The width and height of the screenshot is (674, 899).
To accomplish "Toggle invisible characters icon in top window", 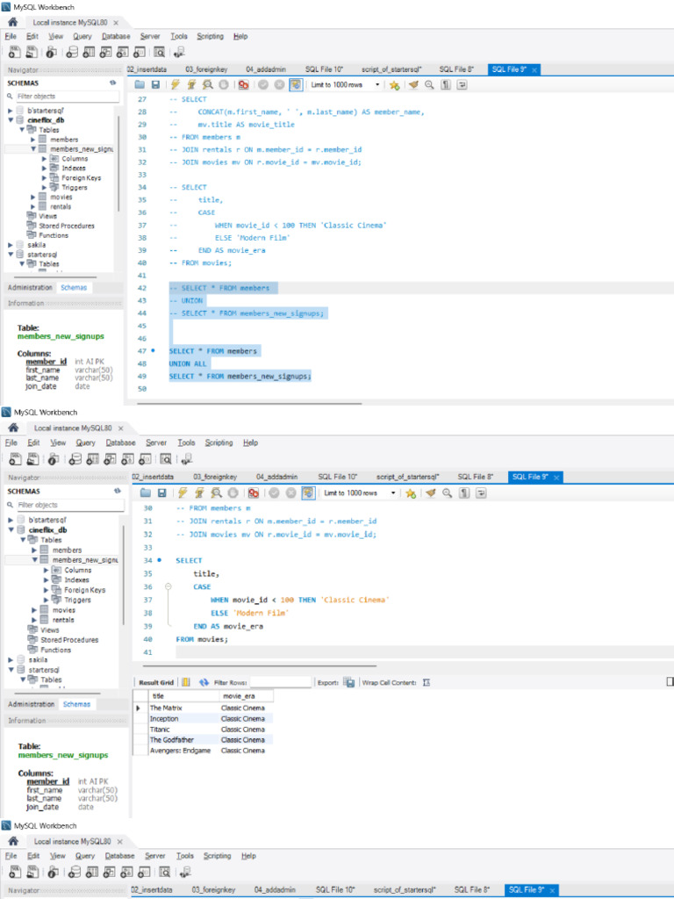I will [445, 85].
